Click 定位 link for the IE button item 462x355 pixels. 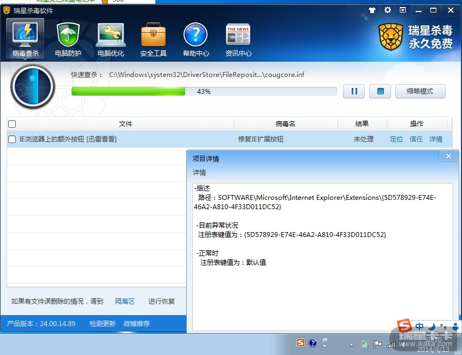(396, 139)
